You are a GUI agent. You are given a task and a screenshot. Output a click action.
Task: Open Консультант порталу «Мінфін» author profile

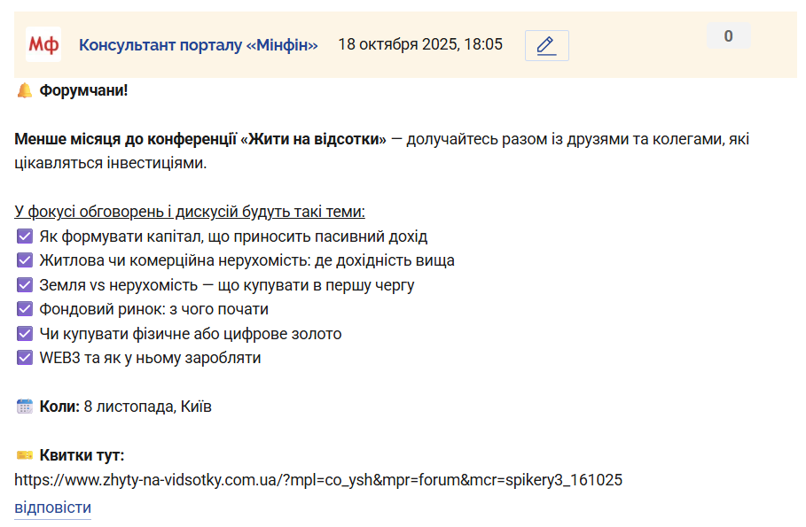(x=198, y=44)
